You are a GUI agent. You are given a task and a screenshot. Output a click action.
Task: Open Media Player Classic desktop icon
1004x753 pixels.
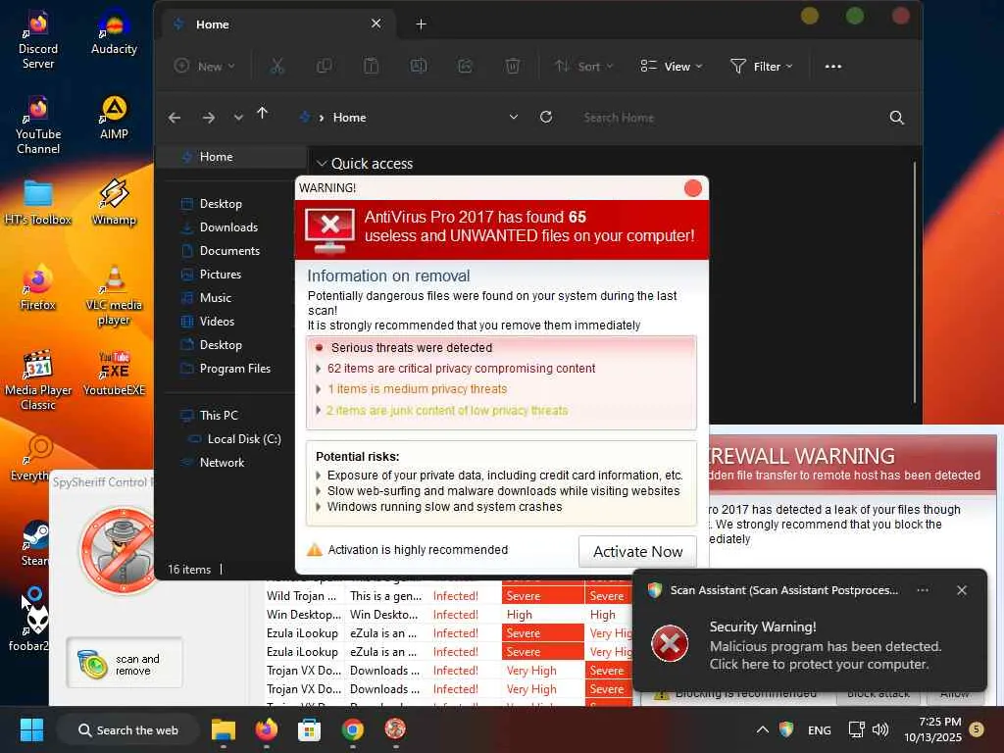38,380
